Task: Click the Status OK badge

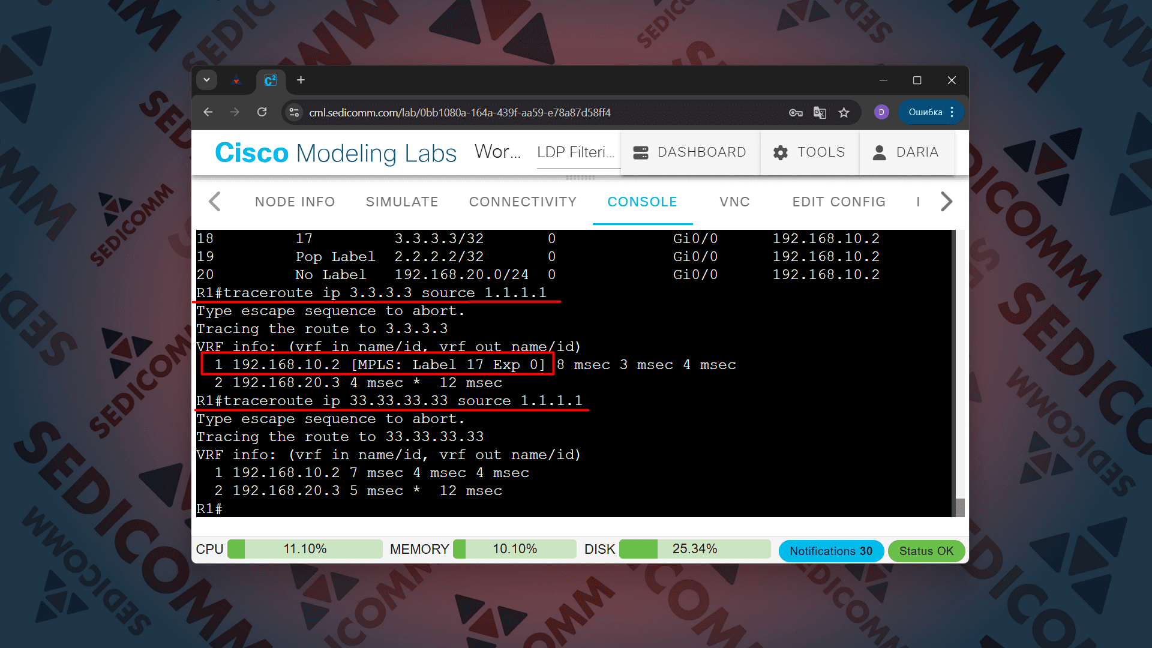Action: [926, 551]
